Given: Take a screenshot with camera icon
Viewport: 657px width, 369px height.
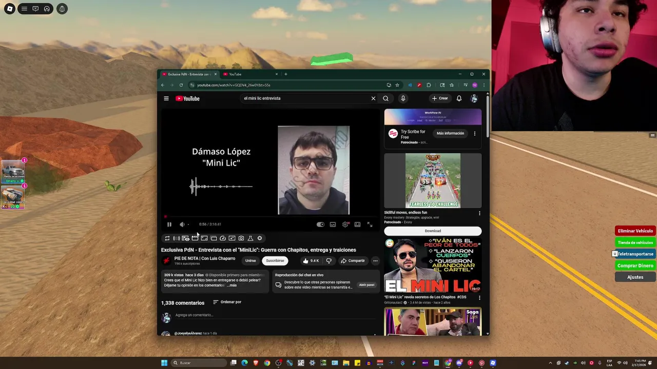Looking at the screenshot, I should (x=241, y=238).
